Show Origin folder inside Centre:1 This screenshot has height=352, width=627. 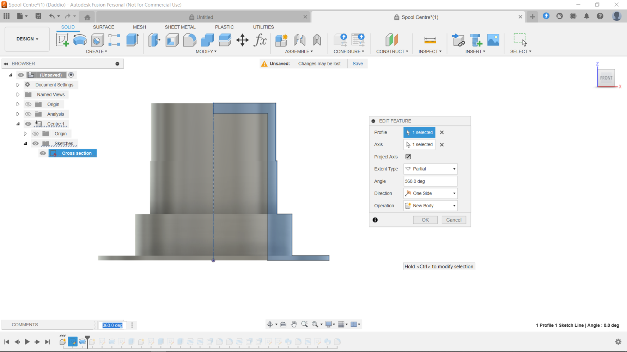[x=36, y=134]
